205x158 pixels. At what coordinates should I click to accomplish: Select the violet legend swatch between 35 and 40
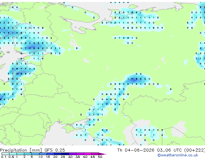[80, 154]
